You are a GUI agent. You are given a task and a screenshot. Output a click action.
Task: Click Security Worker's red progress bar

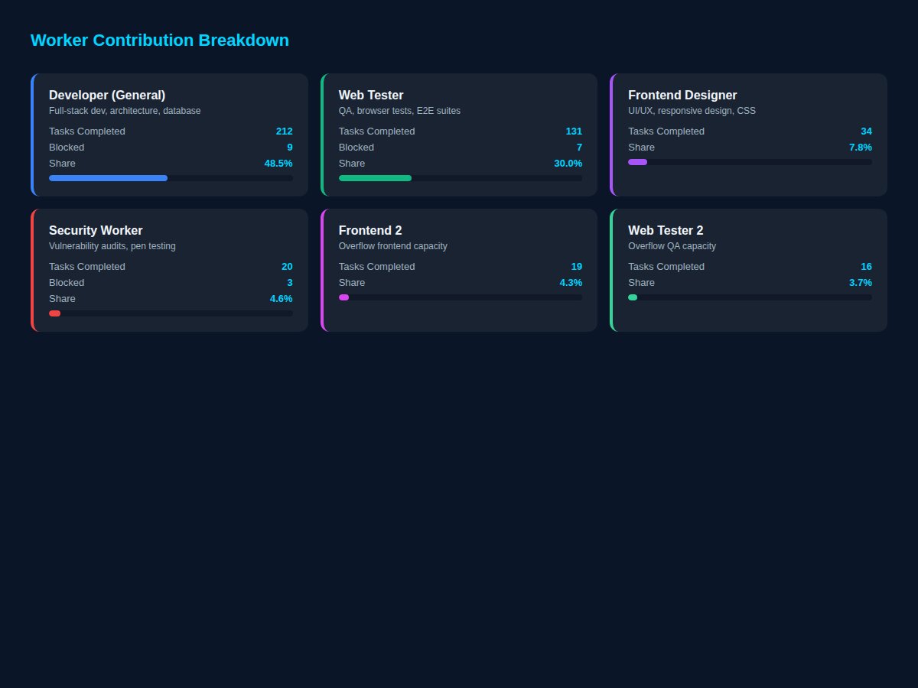click(54, 313)
